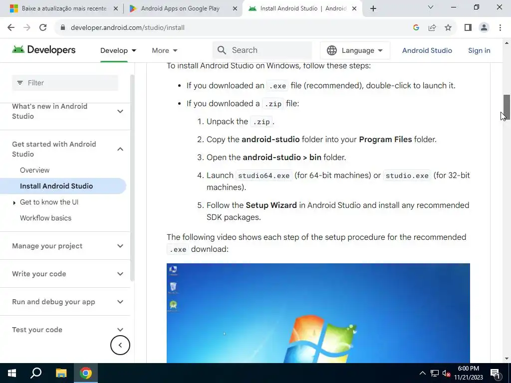Open the Chrome profile avatar
The width and height of the screenshot is (511, 383).
pos(484,28)
